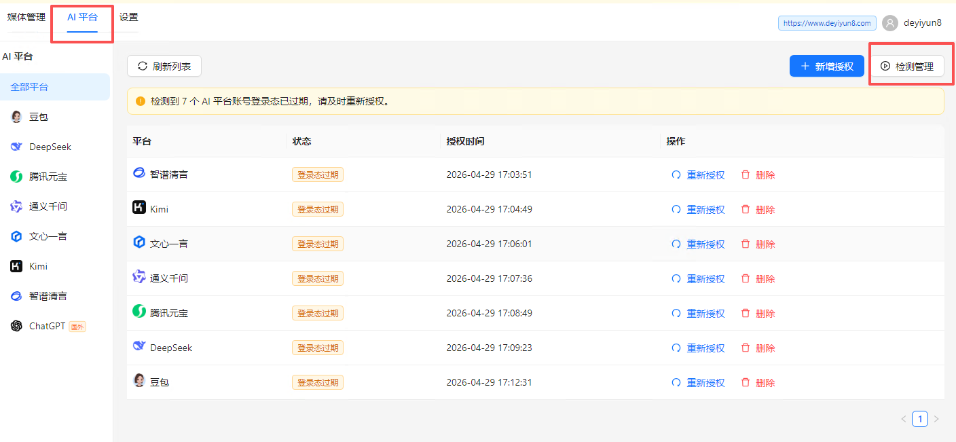This screenshot has height=442, width=956.
Task: Click the 授权时间 column header
Action: [x=466, y=141]
